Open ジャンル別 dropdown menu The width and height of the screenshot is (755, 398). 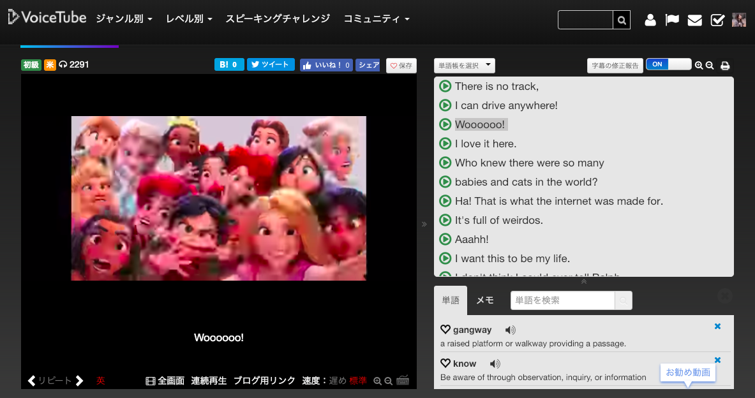(124, 18)
